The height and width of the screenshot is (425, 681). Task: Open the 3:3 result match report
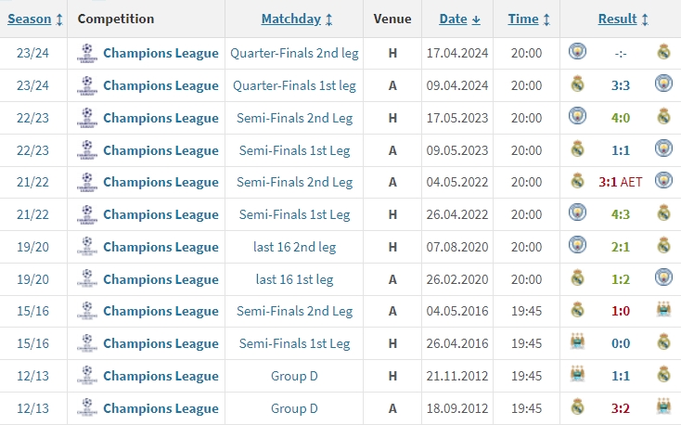coord(620,85)
